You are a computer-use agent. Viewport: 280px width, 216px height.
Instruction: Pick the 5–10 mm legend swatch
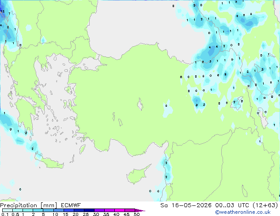pos(48,210)
